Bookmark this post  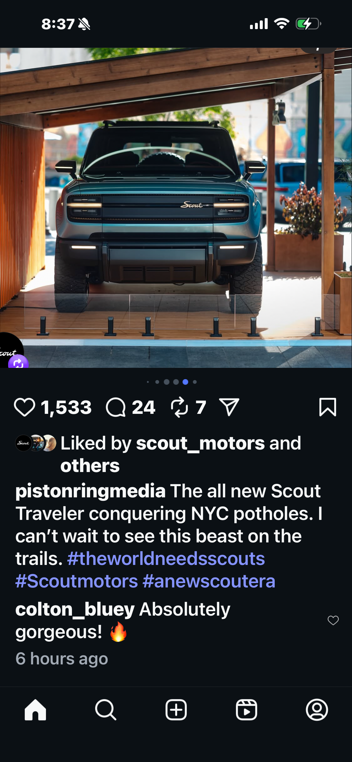[328, 407]
